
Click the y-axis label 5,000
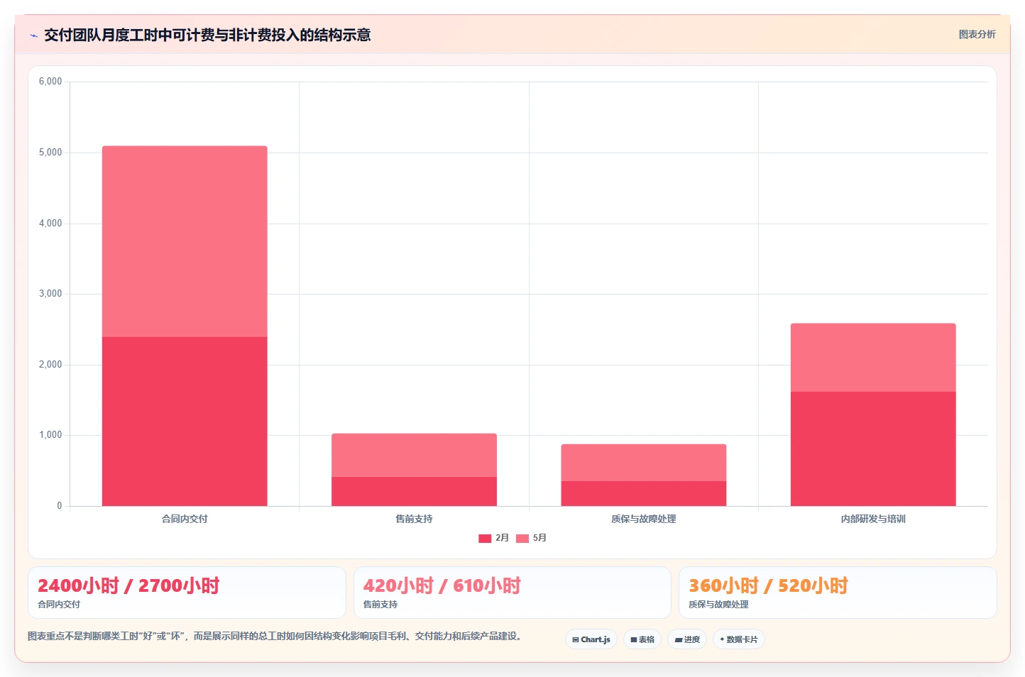(50, 153)
